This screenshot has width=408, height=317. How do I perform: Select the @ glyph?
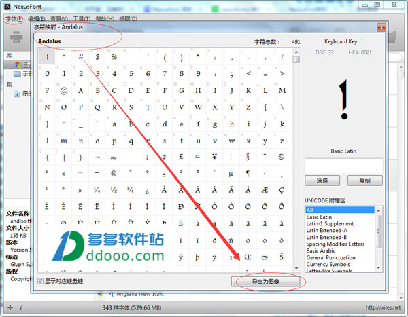click(64, 90)
